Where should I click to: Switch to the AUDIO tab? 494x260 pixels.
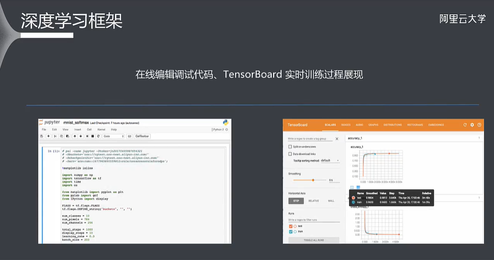click(359, 125)
